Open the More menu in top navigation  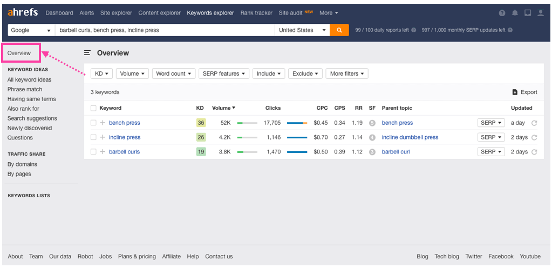pyautogui.click(x=329, y=12)
